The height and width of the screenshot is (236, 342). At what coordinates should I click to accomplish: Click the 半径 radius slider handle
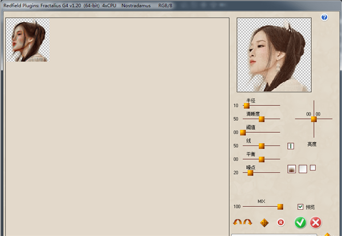(x=247, y=105)
